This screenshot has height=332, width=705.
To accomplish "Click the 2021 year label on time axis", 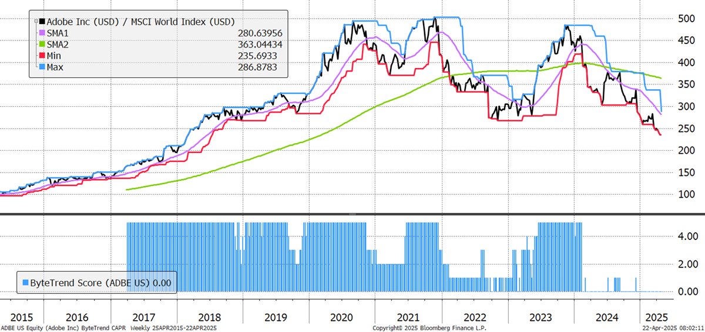I will pyautogui.click(x=408, y=317).
